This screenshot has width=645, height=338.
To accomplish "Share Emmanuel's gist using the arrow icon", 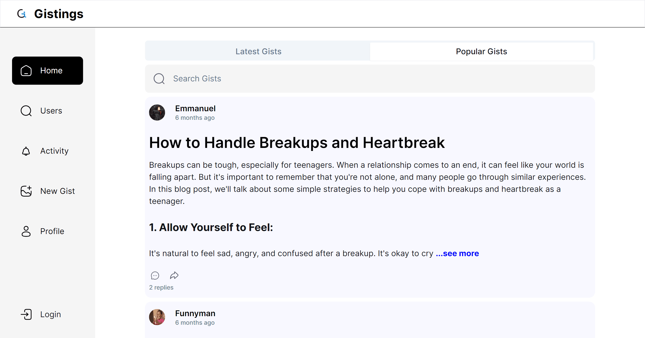I will (174, 275).
